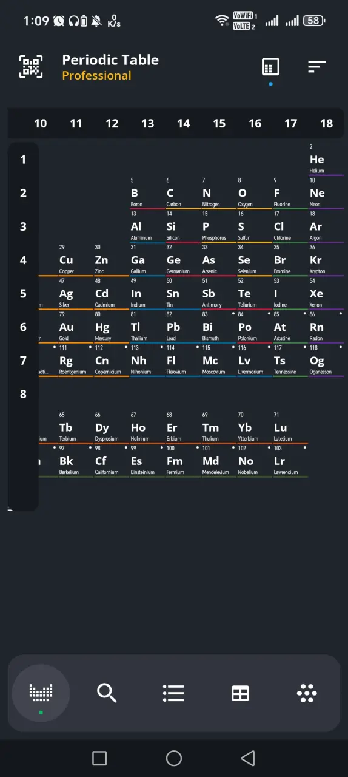The height and width of the screenshot is (777, 348).
Task: Select group 18 column header
Action: point(327,123)
